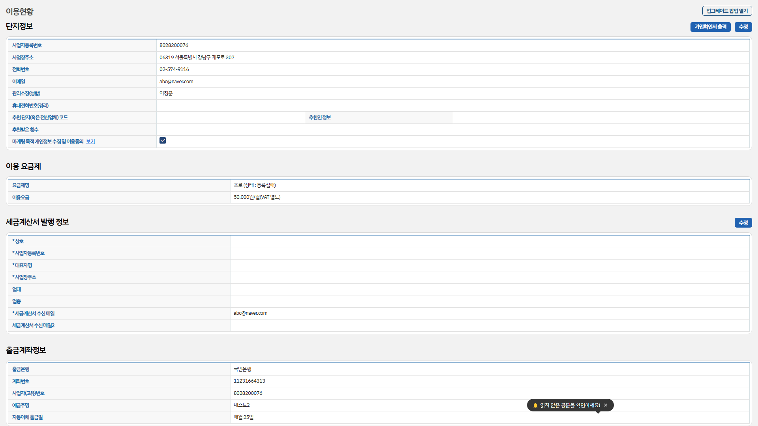Image resolution: width=758 pixels, height=426 pixels.
Task: Toggle marketing consent checkbox
Action: 163,140
